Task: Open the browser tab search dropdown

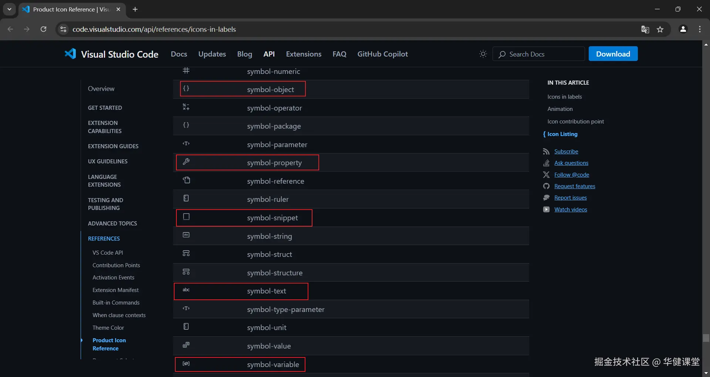Action: click(9, 9)
